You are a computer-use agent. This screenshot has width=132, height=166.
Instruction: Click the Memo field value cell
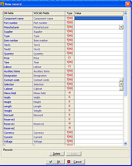point(99,93)
